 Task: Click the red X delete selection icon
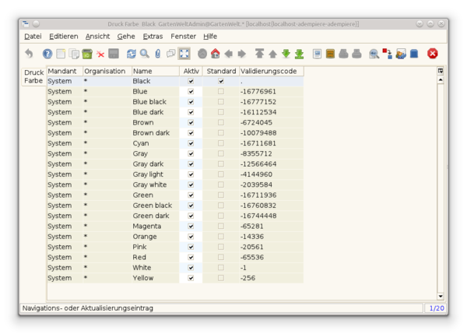[x=100, y=54]
